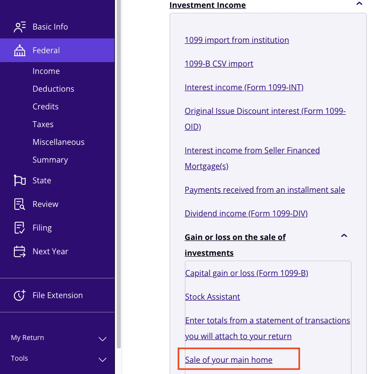This screenshot has height=374, width=387.
Task: Click the Review document search icon
Action: (20, 204)
